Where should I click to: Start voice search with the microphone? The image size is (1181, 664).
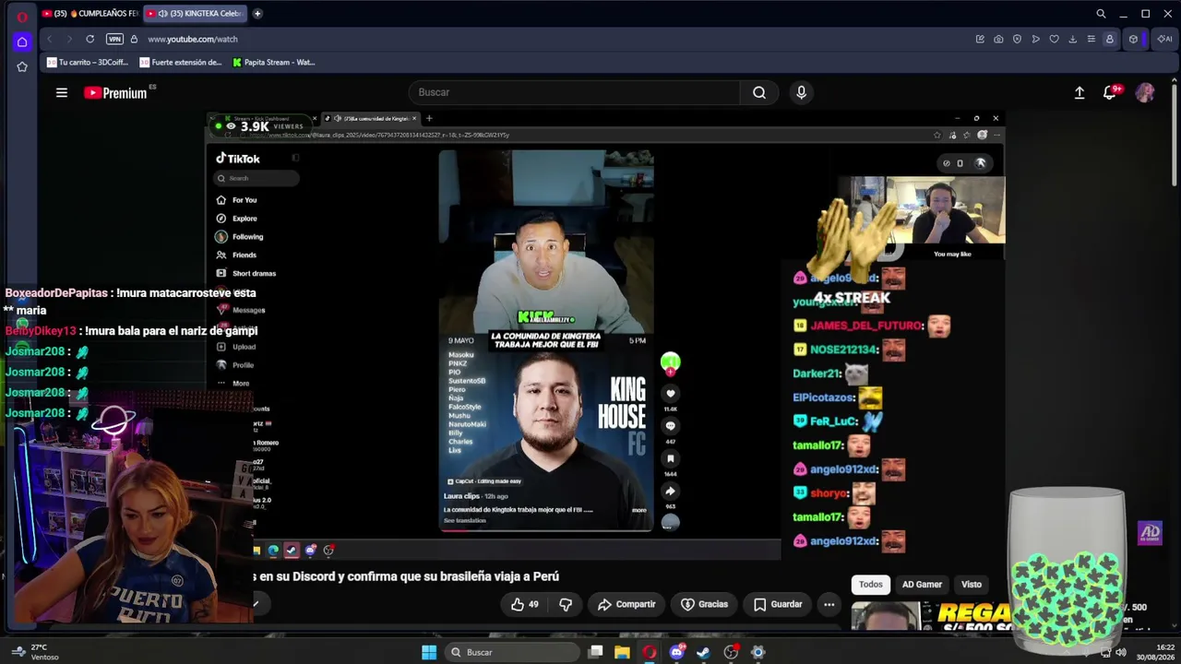point(801,92)
